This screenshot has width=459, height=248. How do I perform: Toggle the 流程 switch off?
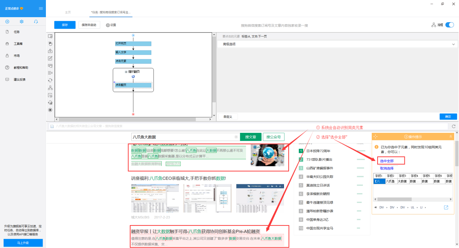(449, 25)
